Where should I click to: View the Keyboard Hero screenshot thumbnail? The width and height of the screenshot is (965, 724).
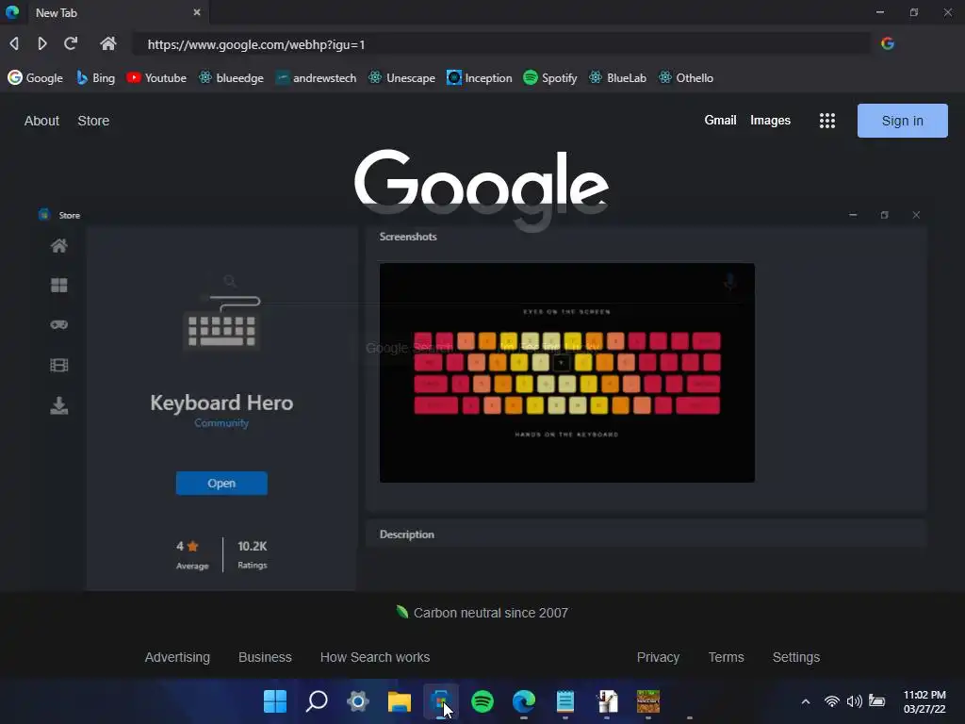tap(566, 372)
